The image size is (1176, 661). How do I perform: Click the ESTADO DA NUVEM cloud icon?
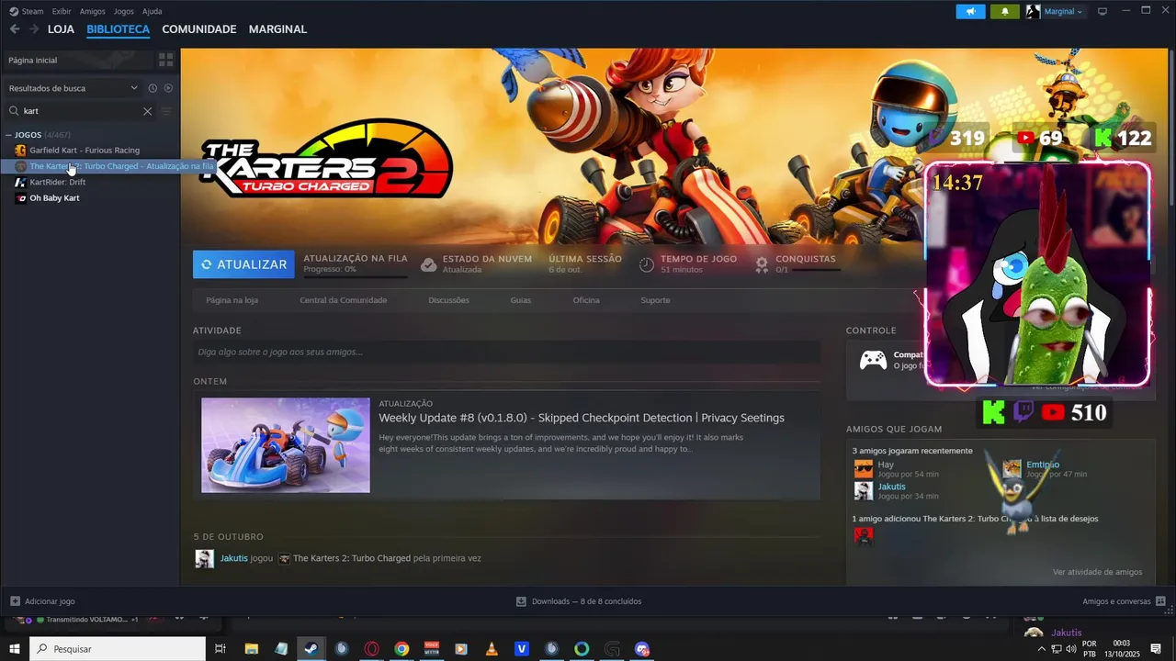428,264
